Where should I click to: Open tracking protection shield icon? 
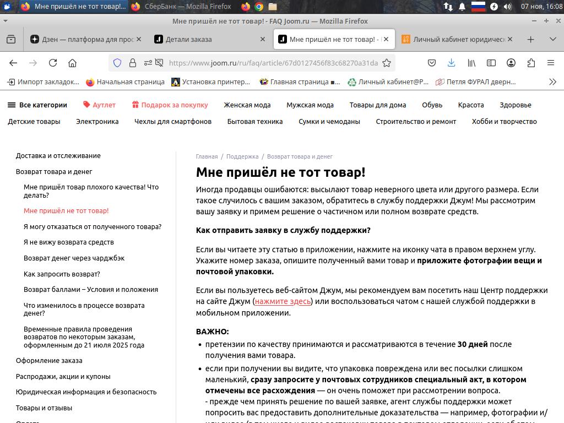click(x=117, y=63)
